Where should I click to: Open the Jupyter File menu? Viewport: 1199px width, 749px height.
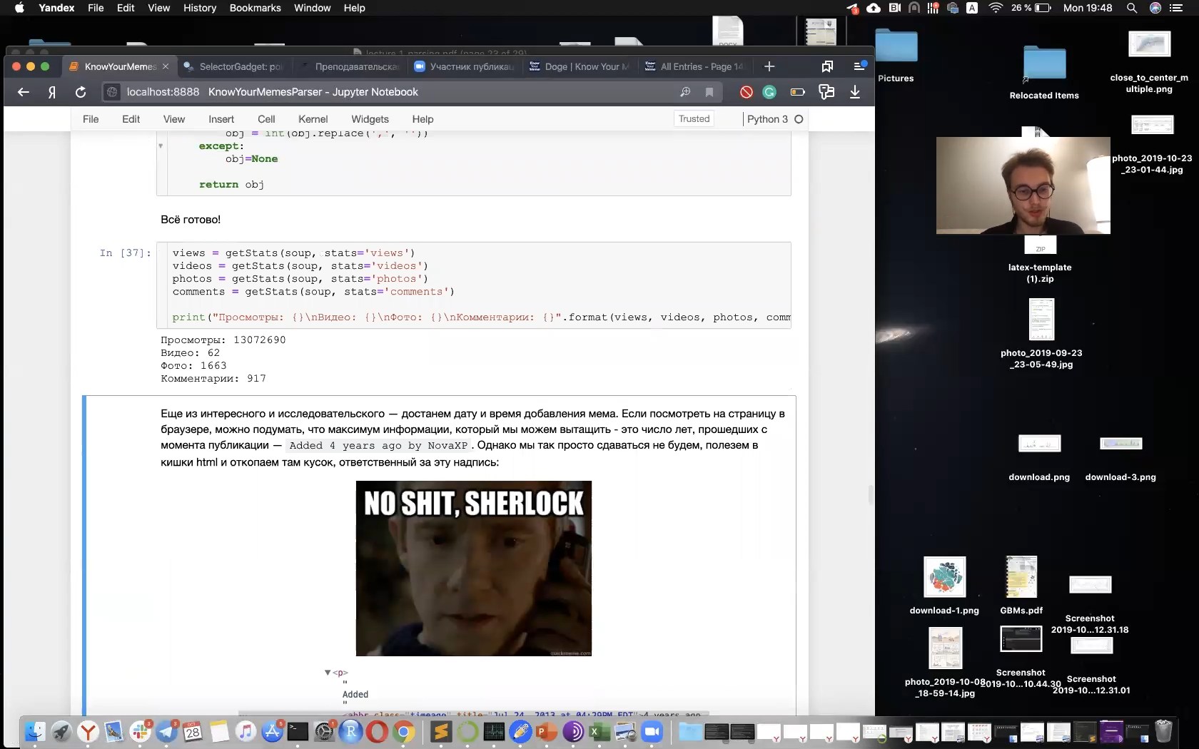tap(91, 119)
